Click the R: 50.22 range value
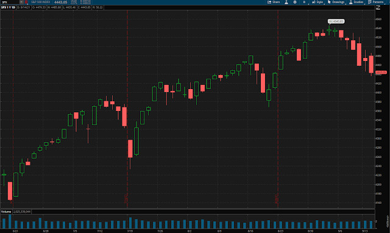390x233 pixels. (97, 7)
